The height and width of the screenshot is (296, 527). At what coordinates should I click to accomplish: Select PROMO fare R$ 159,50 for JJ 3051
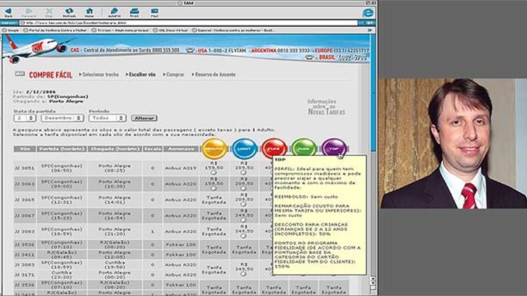coord(214,173)
